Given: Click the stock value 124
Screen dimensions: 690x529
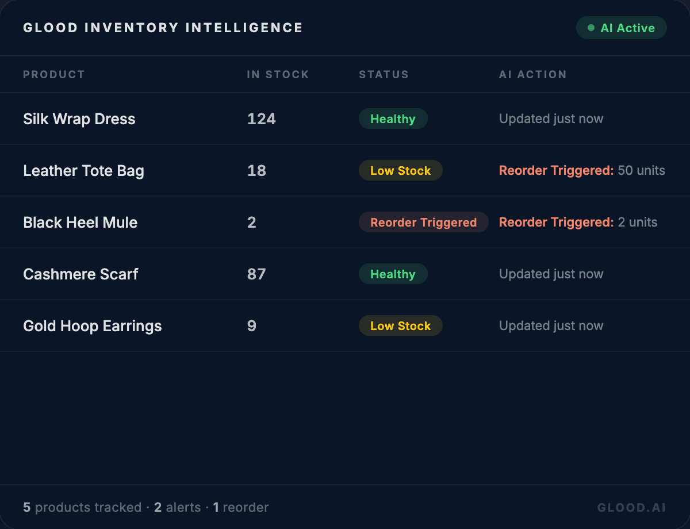Looking at the screenshot, I should click(262, 119).
